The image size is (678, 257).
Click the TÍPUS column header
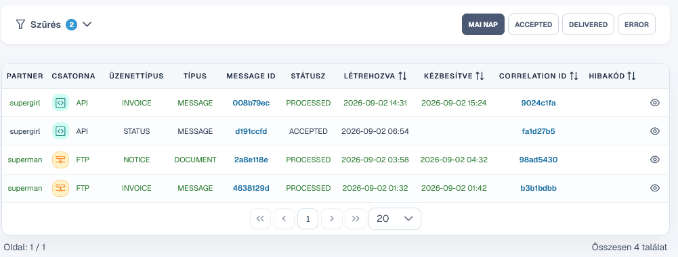click(195, 76)
